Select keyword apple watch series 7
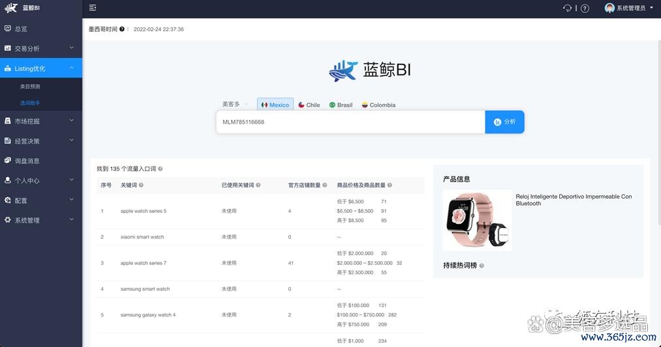The height and width of the screenshot is (347, 661). click(x=144, y=263)
